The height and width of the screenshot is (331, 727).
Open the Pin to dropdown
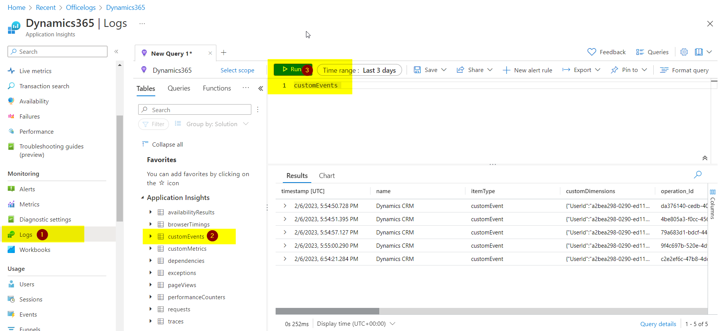tap(629, 70)
